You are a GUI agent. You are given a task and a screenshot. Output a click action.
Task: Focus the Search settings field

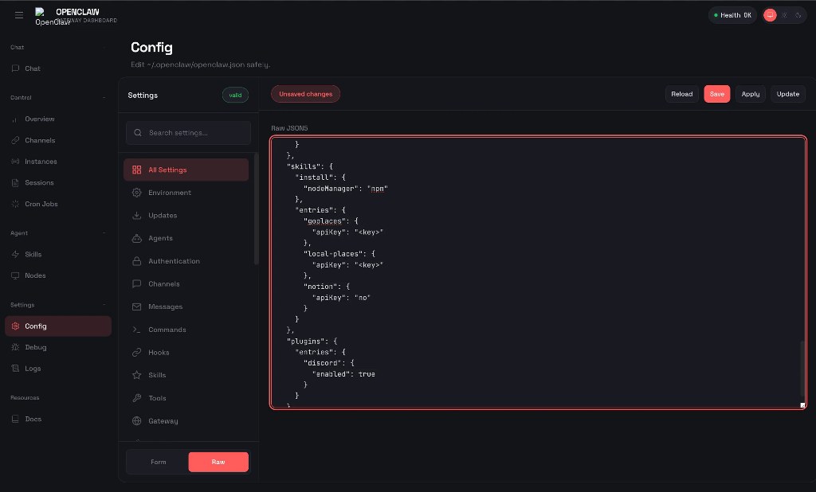pos(188,133)
